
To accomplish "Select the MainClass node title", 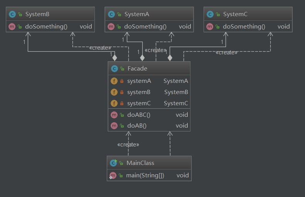I will tap(140, 163).
